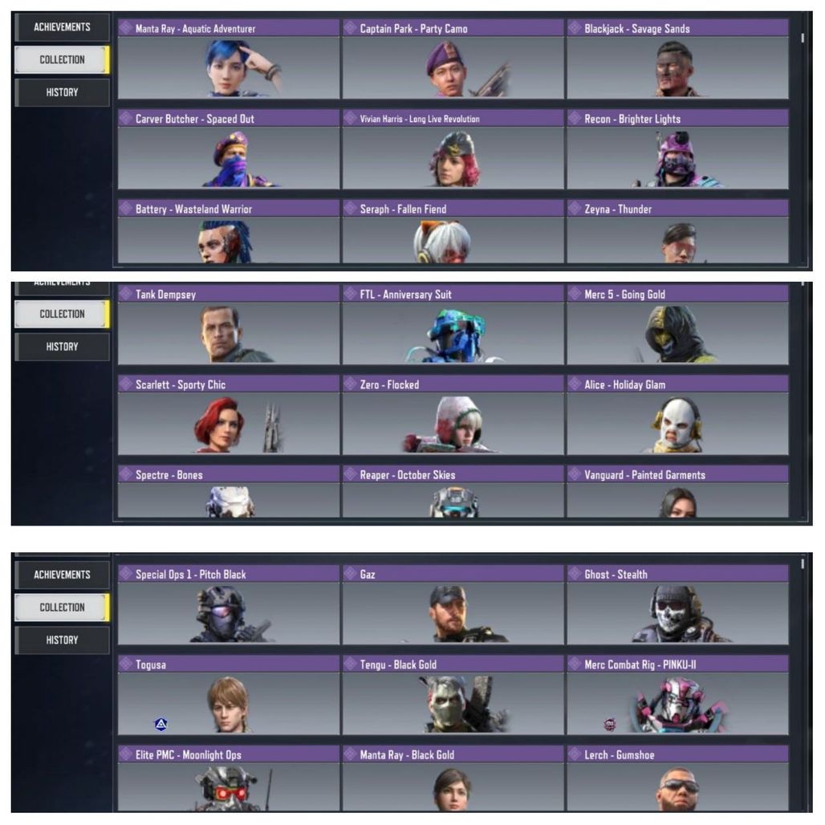Click the blue badge icon on Togusa card
825x825 pixels.
pyautogui.click(x=161, y=724)
